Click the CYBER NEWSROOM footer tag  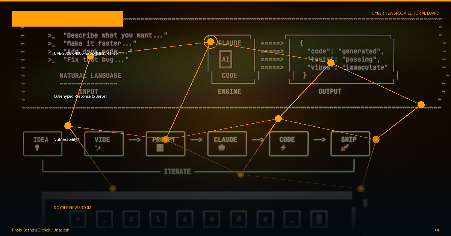click(73, 208)
